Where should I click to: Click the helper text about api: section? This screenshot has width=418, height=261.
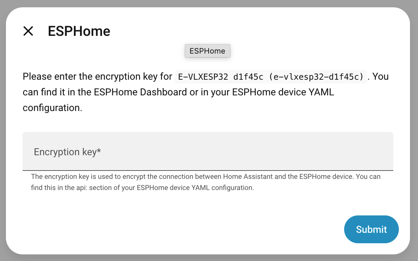pyautogui.click(x=206, y=182)
